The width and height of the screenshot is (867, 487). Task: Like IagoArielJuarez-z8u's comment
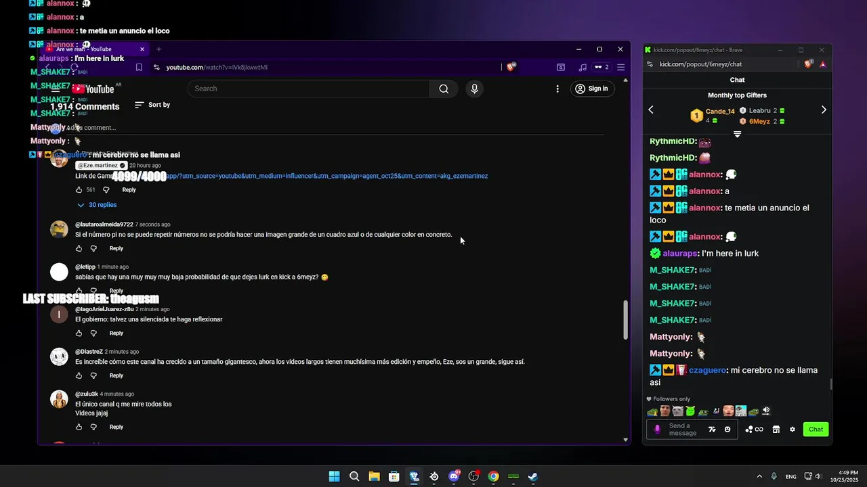click(79, 333)
